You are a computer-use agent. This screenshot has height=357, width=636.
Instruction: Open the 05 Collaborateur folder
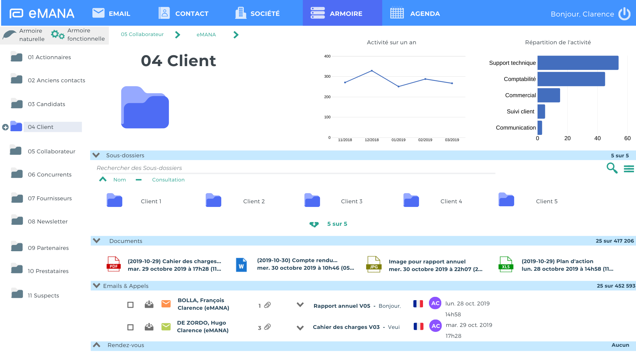[43, 151]
